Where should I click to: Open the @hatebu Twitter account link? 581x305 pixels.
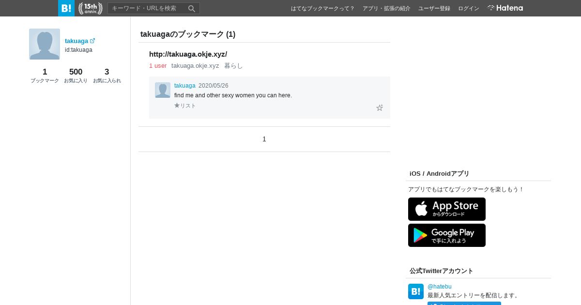(x=440, y=287)
